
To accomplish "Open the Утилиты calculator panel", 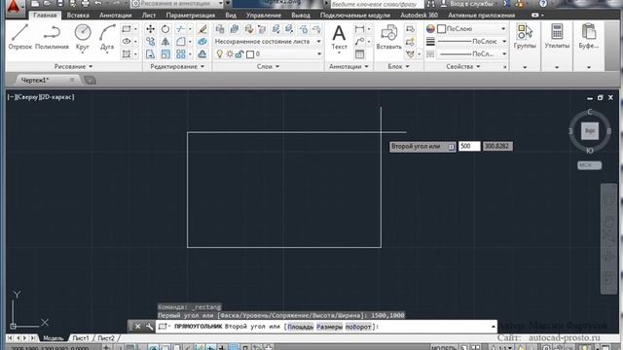I will 557,37.
